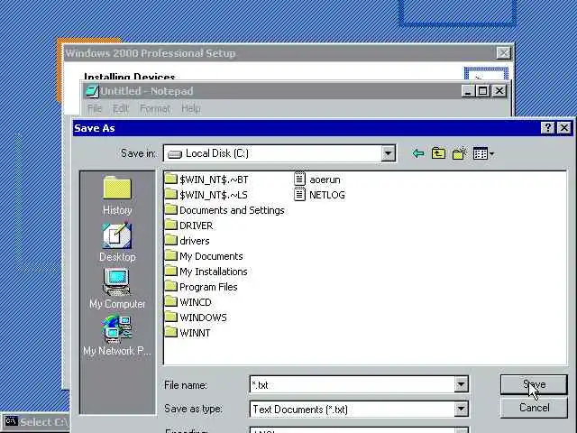Select the WINNT folder
Viewport: 577px width, 433px height.
click(188, 333)
